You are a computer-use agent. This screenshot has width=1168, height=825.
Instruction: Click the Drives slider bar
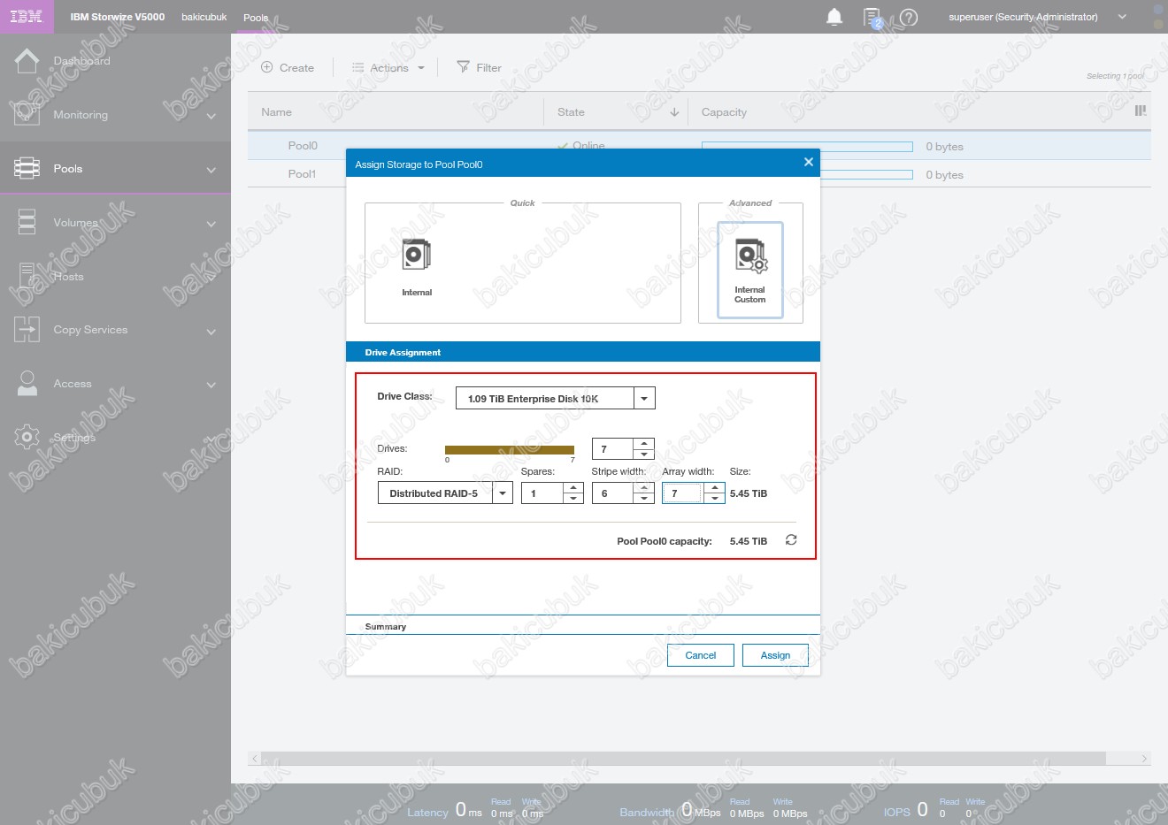[510, 450]
